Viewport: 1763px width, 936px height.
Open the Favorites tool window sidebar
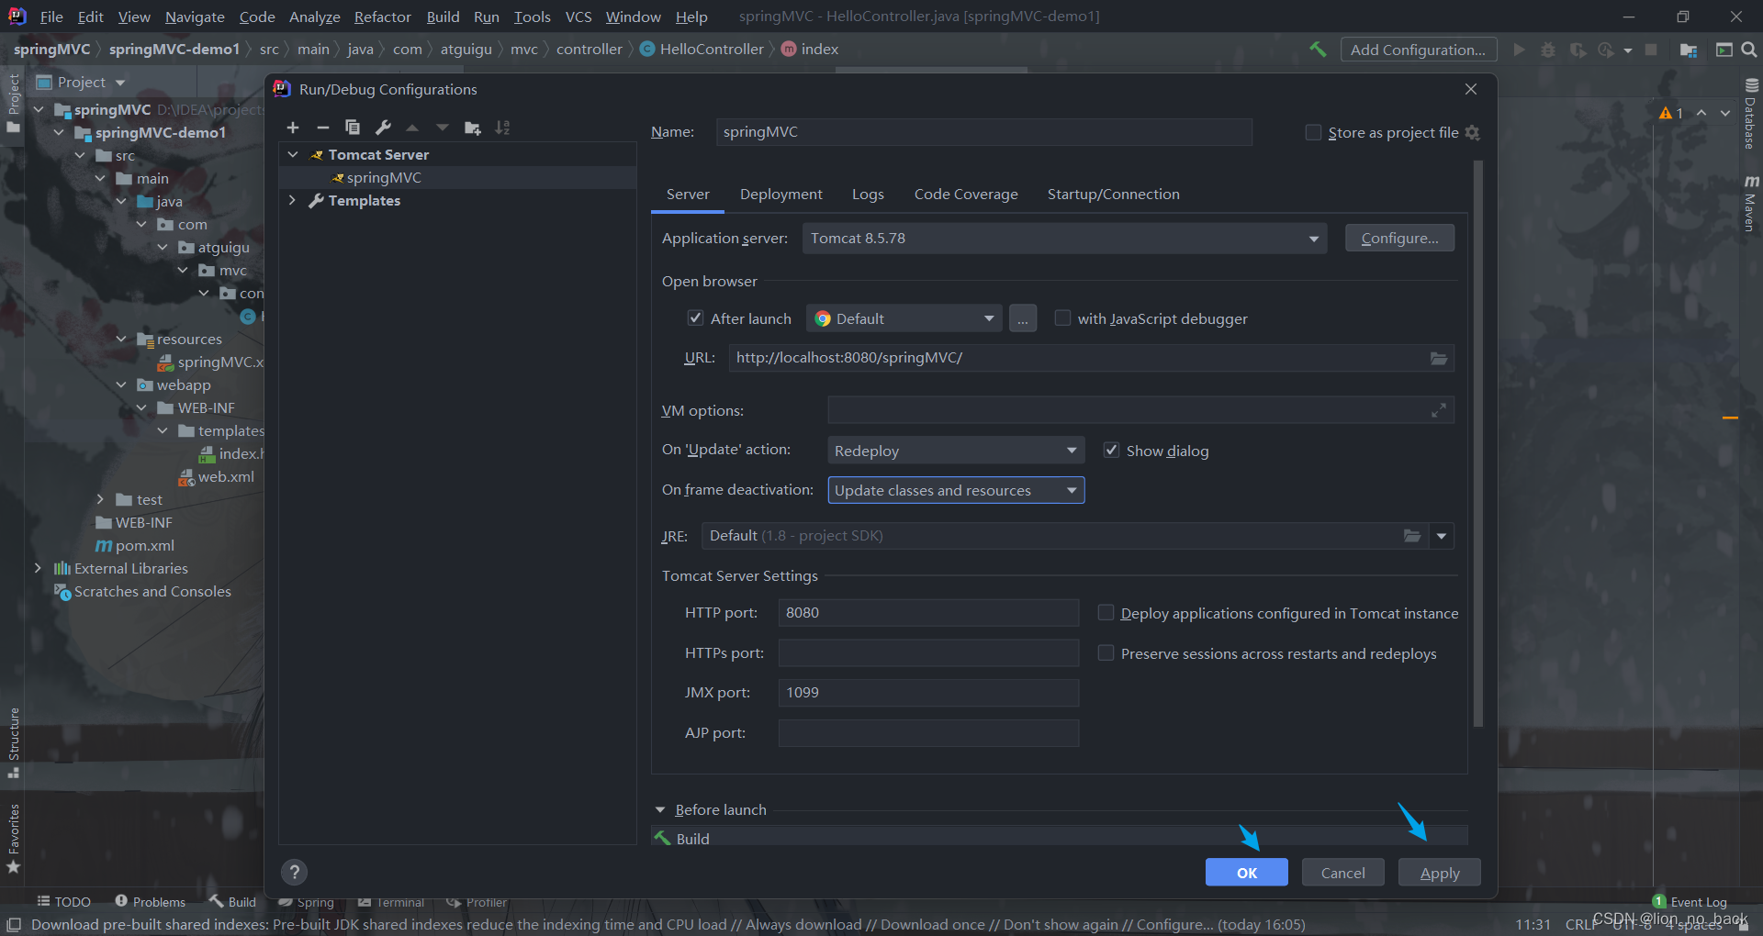tap(14, 838)
